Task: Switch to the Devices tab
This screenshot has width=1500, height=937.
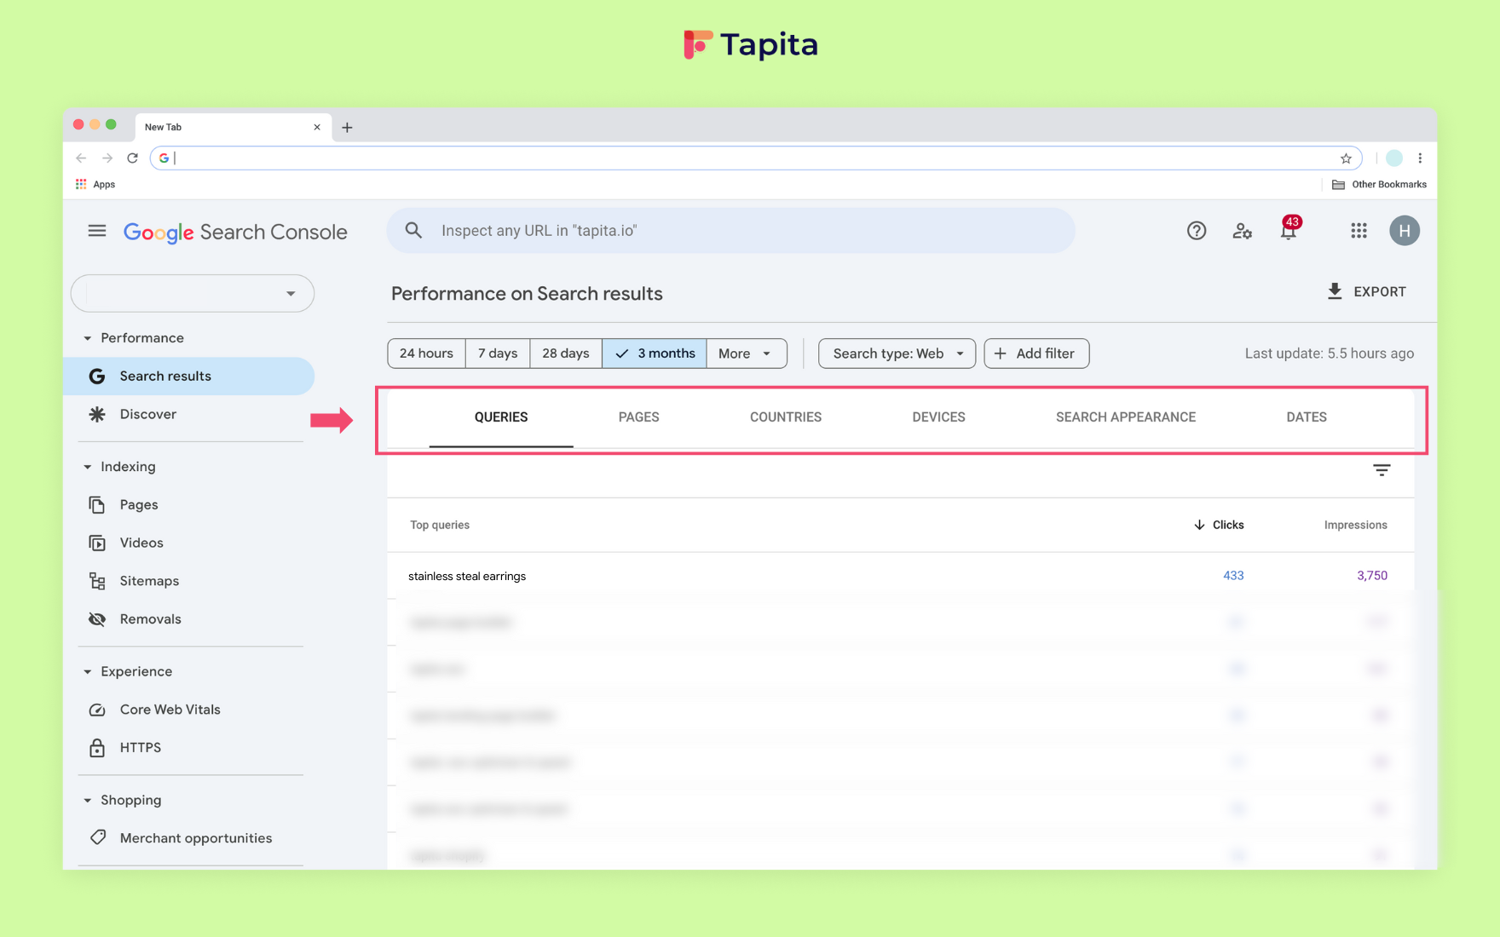Action: [938, 417]
